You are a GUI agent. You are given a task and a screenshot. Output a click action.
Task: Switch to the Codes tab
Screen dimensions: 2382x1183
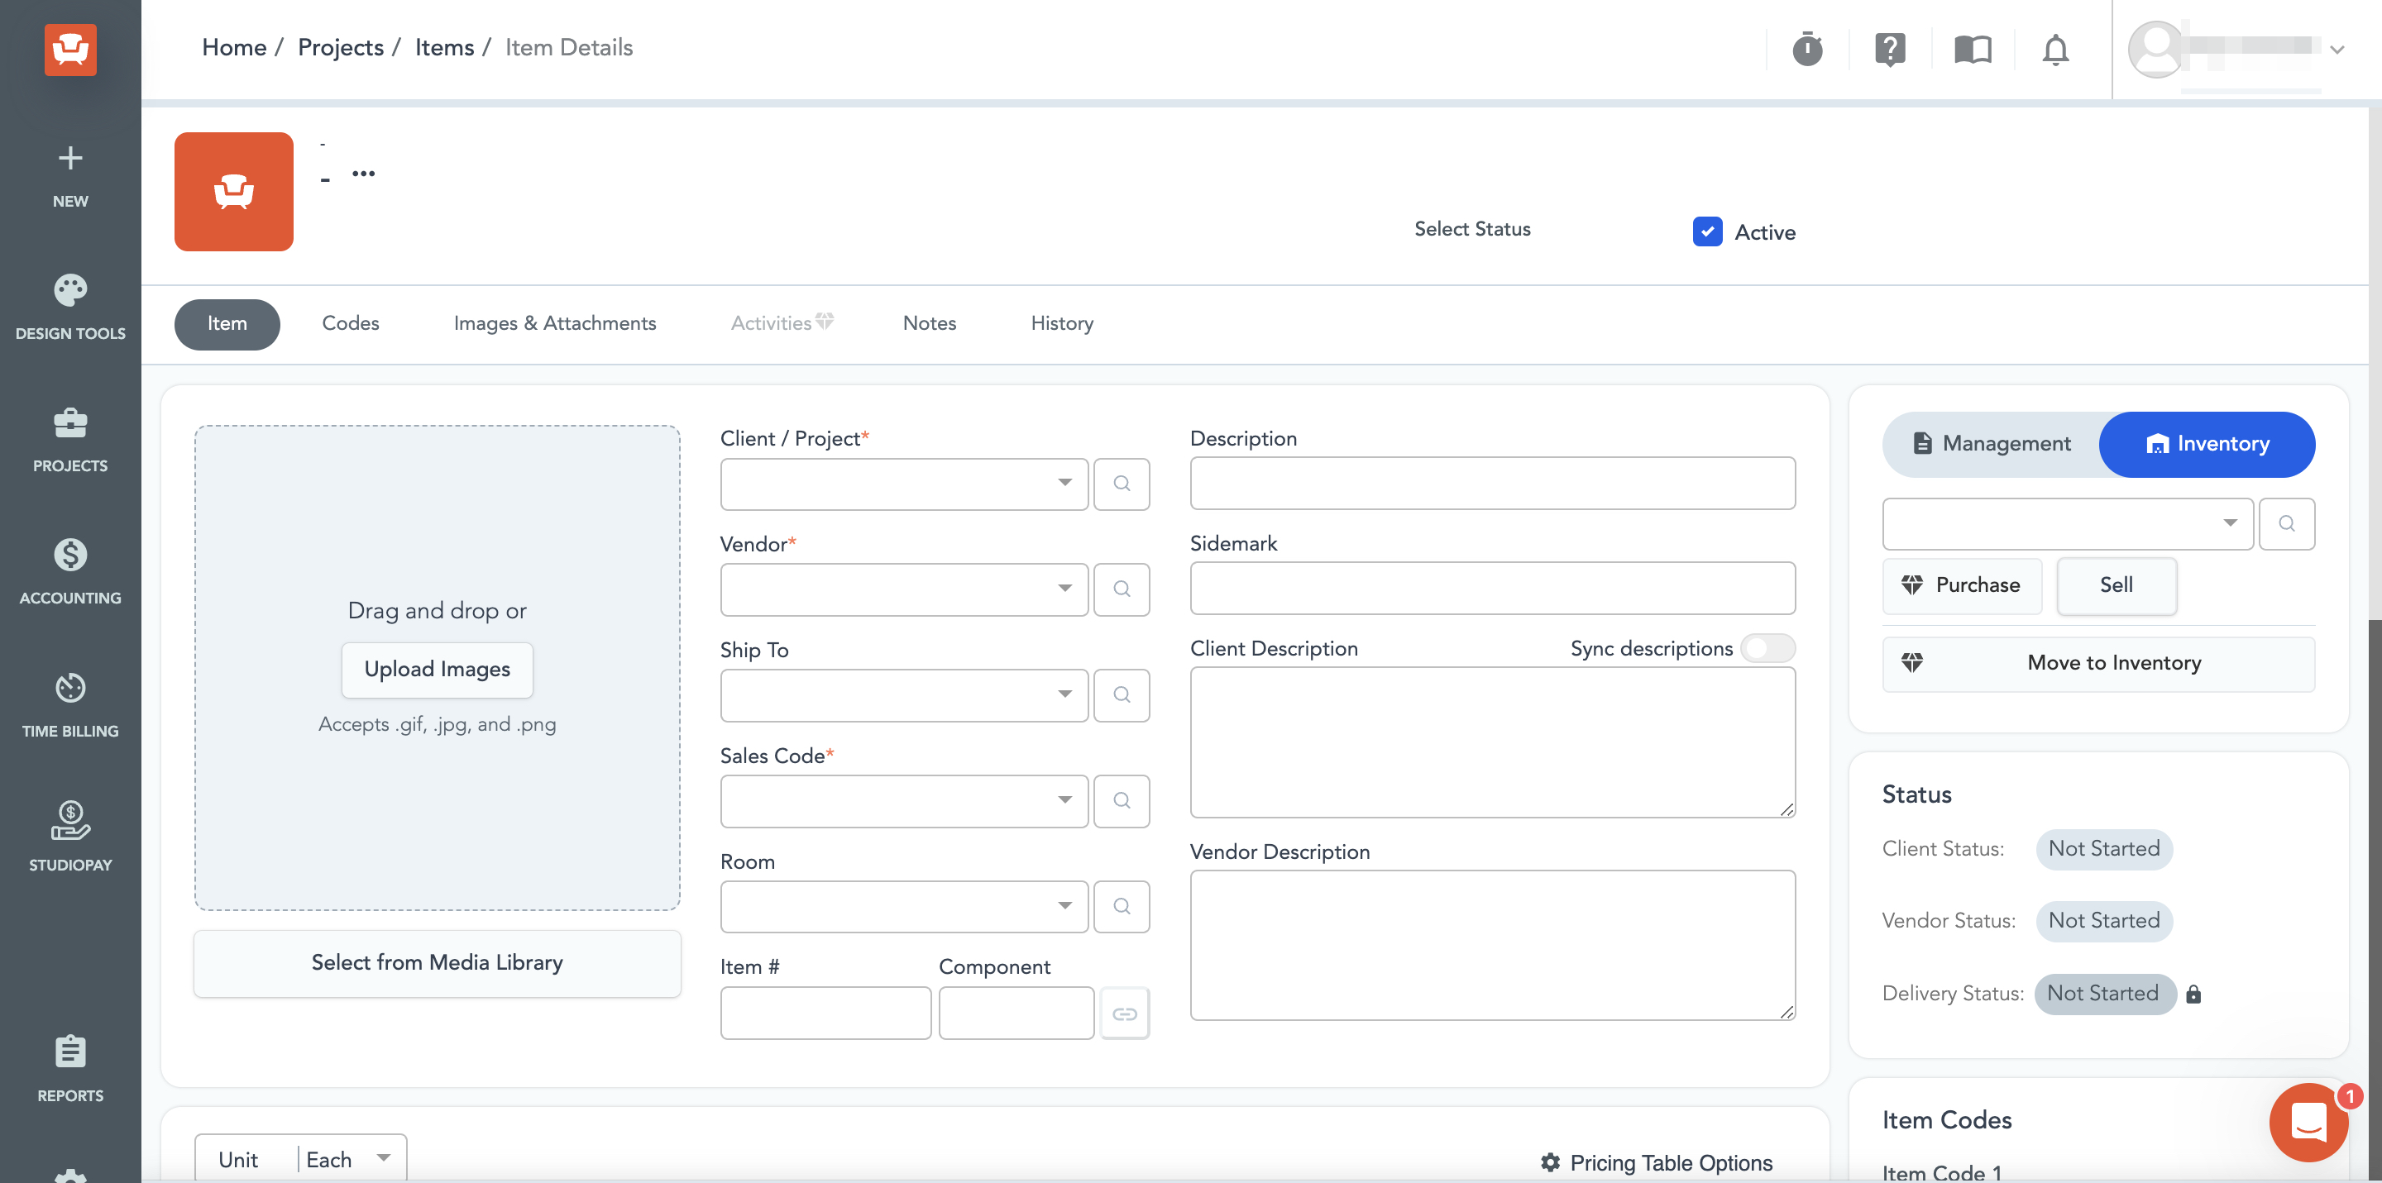[x=351, y=323]
